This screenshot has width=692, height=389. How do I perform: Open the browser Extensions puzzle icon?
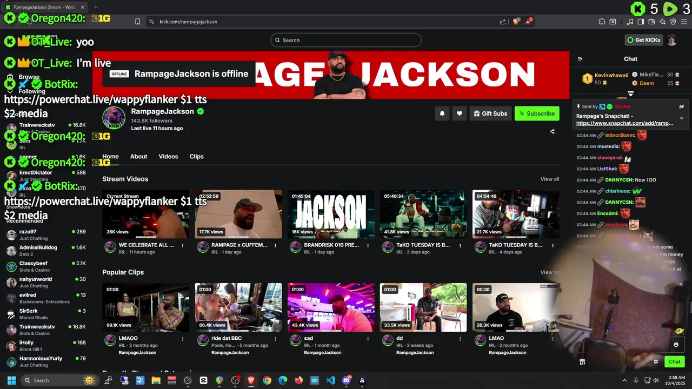(602, 22)
